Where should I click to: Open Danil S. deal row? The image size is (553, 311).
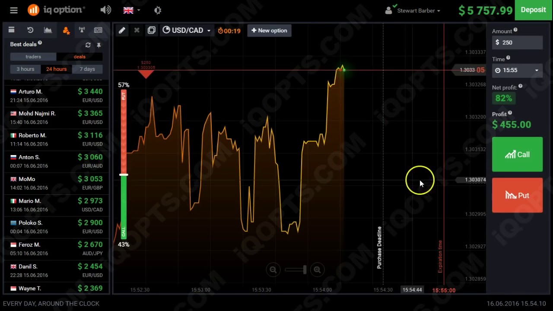[x=56, y=270]
